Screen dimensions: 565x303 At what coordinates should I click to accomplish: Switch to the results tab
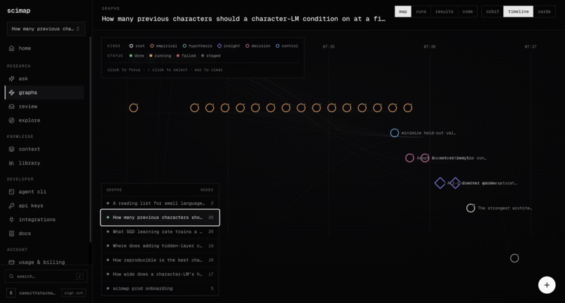click(x=444, y=11)
